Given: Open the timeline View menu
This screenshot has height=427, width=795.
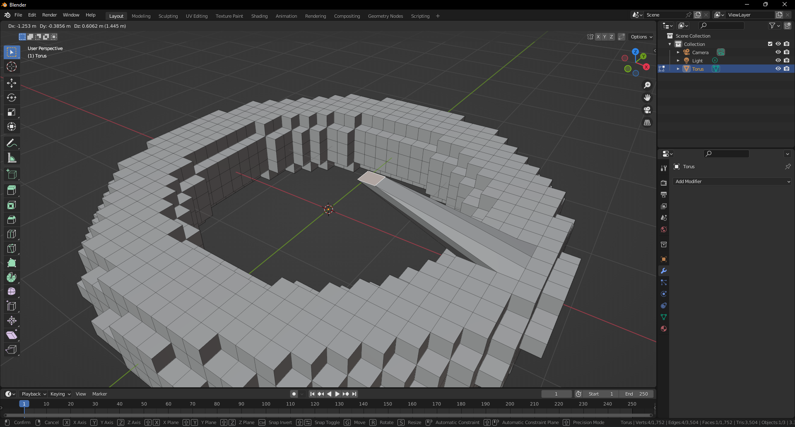Looking at the screenshot, I should [x=81, y=394].
